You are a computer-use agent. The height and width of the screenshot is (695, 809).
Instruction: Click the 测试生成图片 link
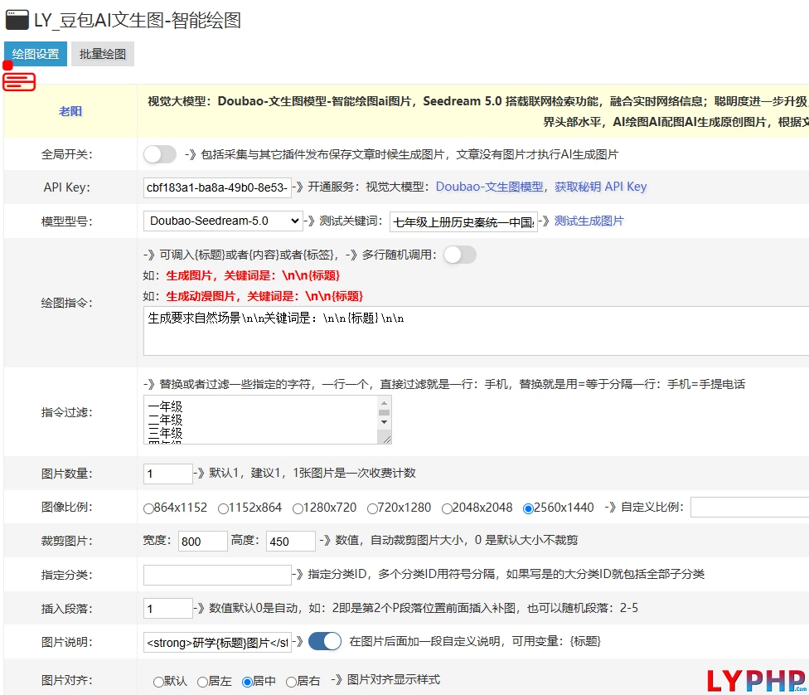[x=589, y=221]
